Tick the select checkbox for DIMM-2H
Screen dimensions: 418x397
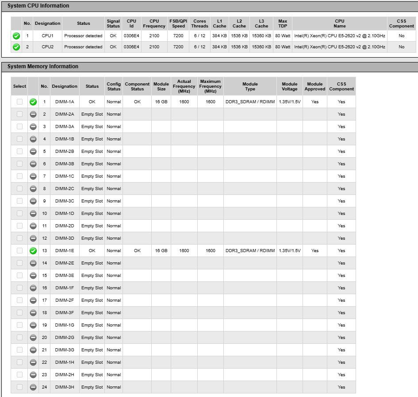coord(19,375)
